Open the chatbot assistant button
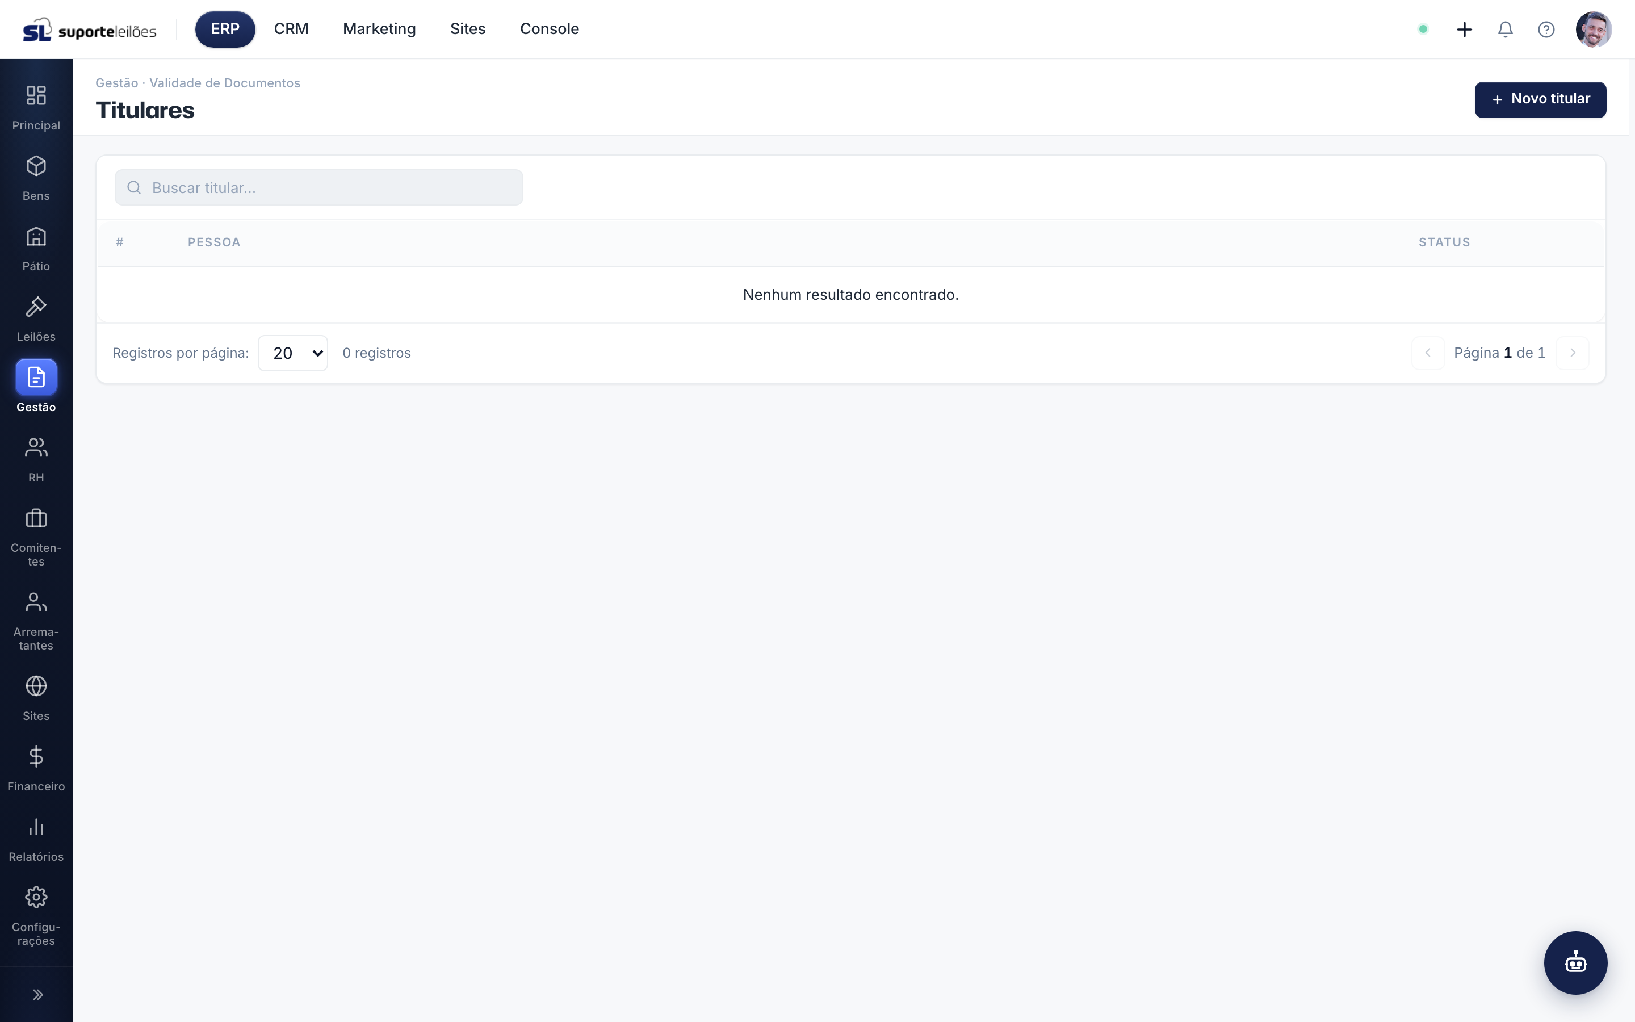Viewport: 1635px width, 1022px height. [1575, 962]
